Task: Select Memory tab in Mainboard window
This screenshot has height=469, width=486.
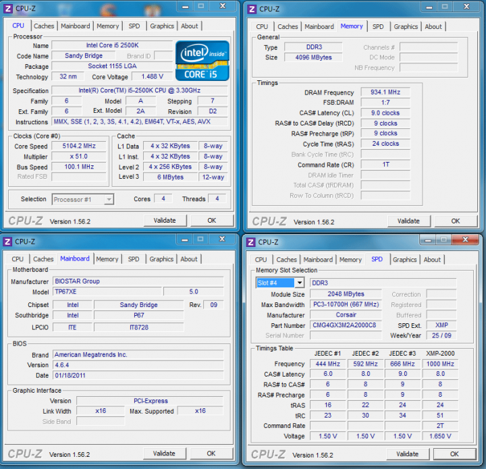Action: (x=107, y=259)
